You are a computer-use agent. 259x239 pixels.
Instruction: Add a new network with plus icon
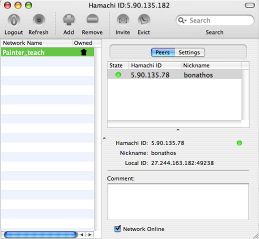[x=69, y=20]
